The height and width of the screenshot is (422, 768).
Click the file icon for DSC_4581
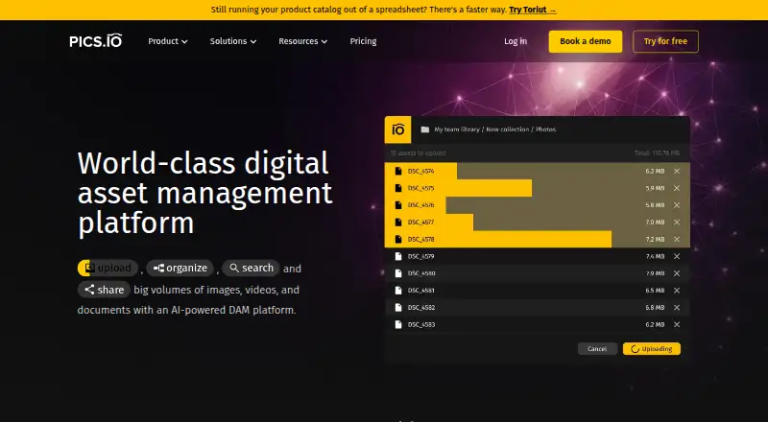coord(398,291)
